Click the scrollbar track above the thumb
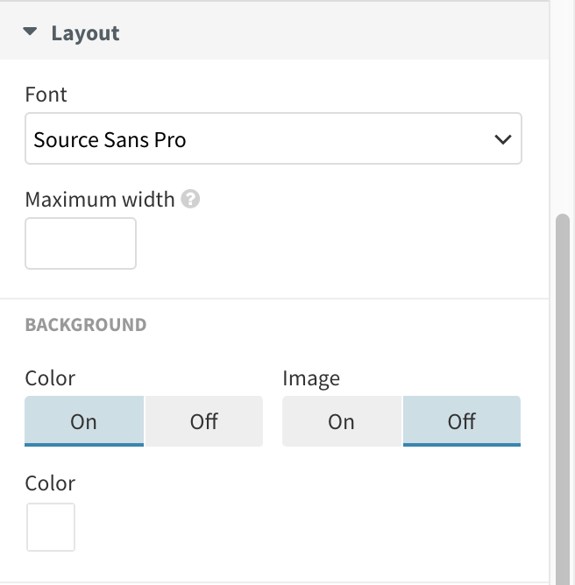This screenshot has height=585, width=575. tap(563, 105)
